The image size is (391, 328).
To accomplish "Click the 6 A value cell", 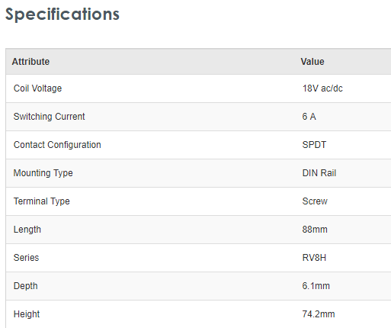I will point(309,117).
